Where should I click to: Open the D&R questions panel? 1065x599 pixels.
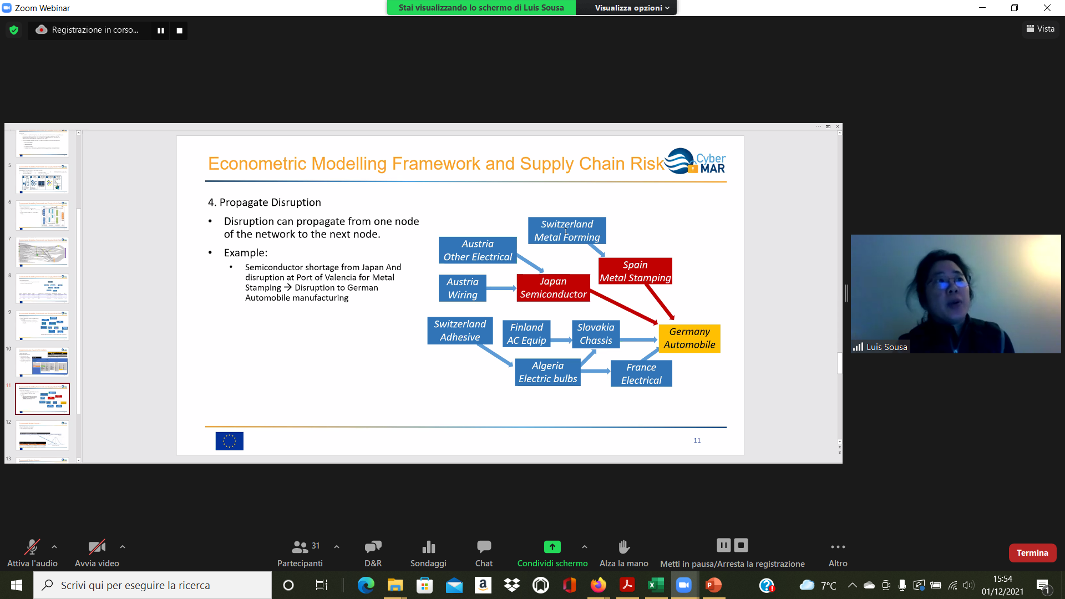point(373,547)
